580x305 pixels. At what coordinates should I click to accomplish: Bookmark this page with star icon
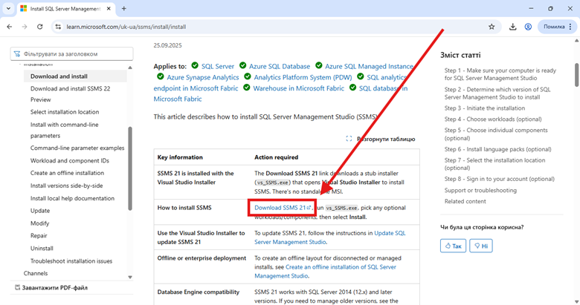492,27
